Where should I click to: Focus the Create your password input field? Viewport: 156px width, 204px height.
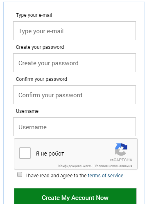click(x=75, y=63)
